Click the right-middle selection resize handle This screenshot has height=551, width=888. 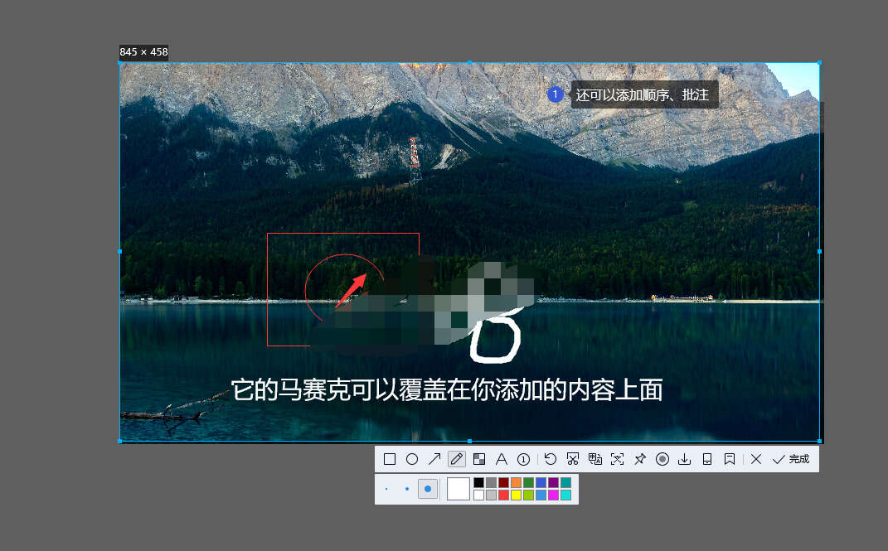[x=819, y=251]
